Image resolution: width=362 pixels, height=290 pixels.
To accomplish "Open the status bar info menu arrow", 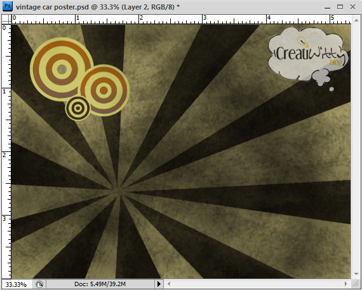I will (159, 284).
